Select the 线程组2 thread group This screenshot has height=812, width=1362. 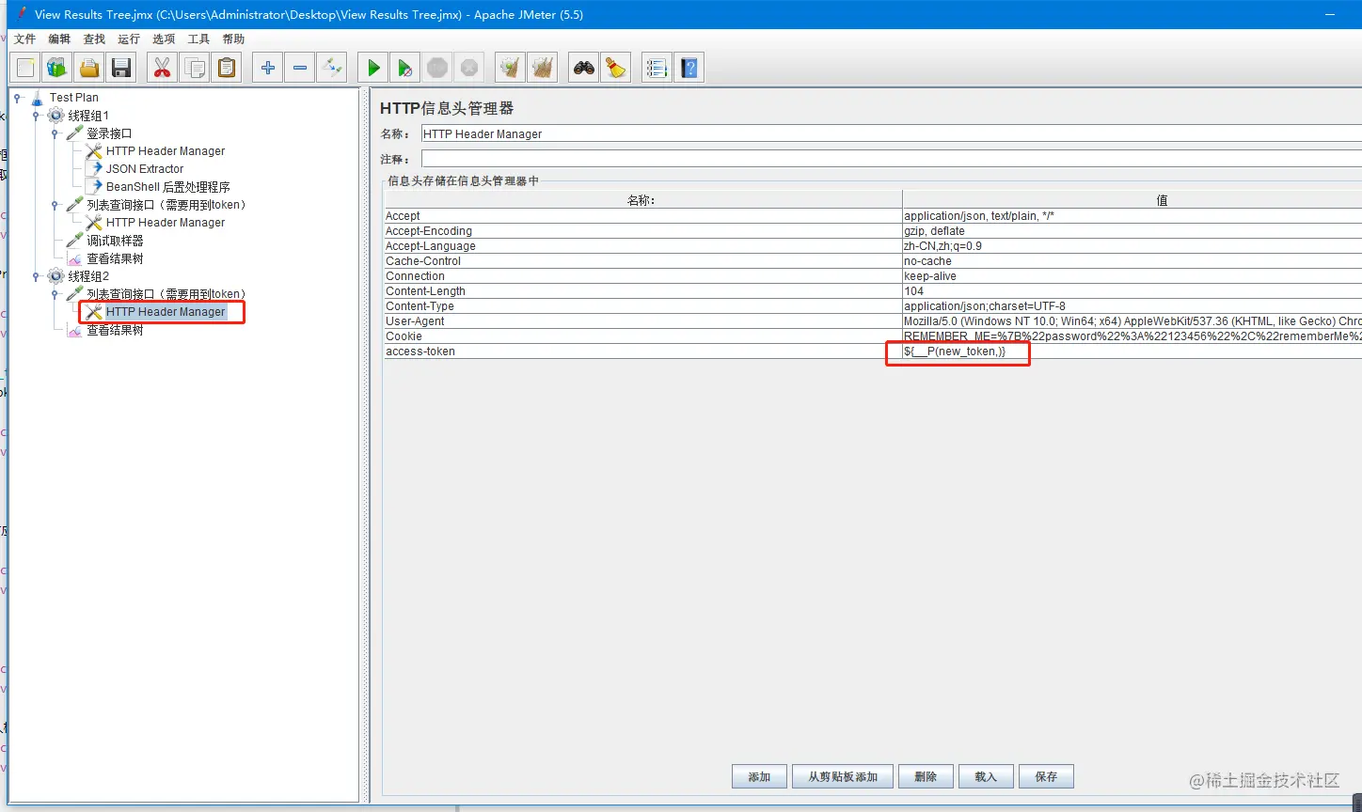point(88,276)
